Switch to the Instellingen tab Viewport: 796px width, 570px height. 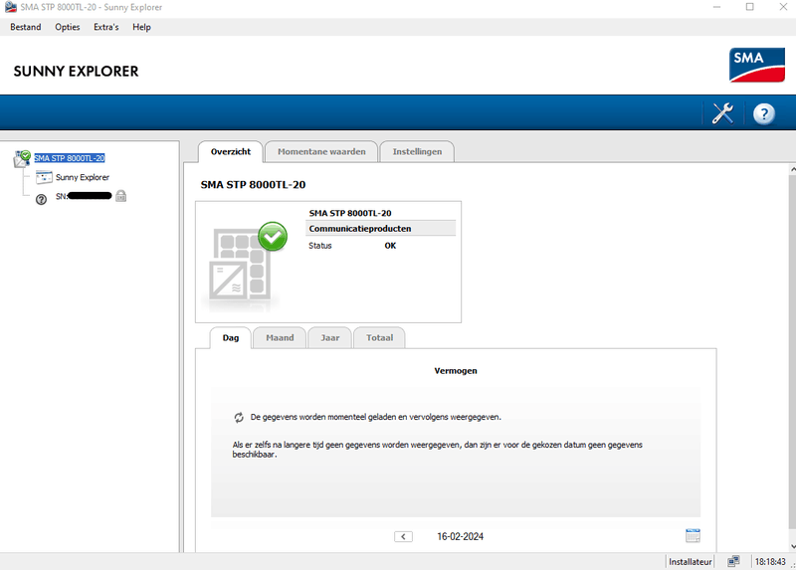[x=417, y=152]
